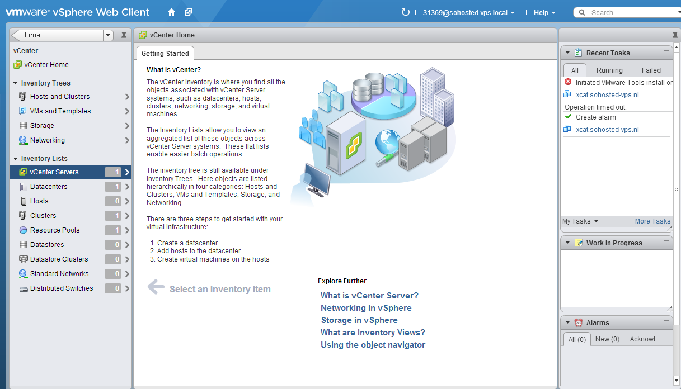The image size is (681, 389).
Task: Switch to the Failed tasks tab
Action: pyautogui.click(x=651, y=70)
